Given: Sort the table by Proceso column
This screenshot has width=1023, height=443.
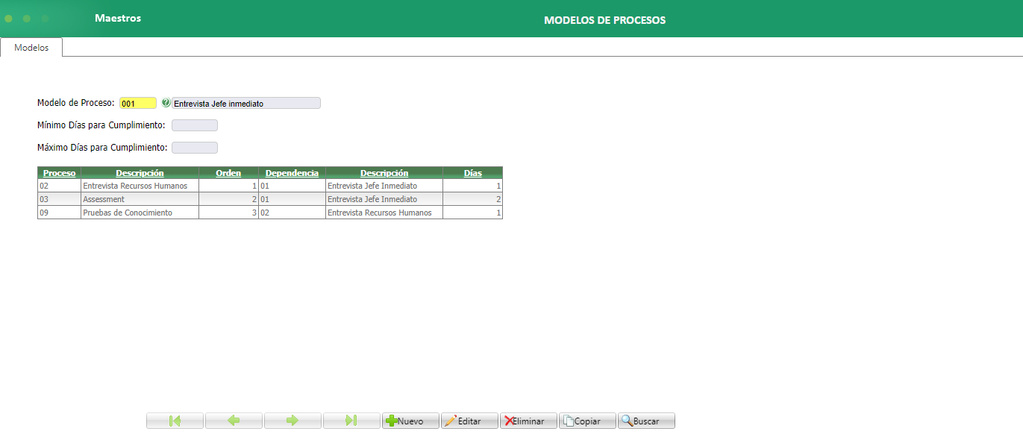Looking at the screenshot, I should pos(59,172).
